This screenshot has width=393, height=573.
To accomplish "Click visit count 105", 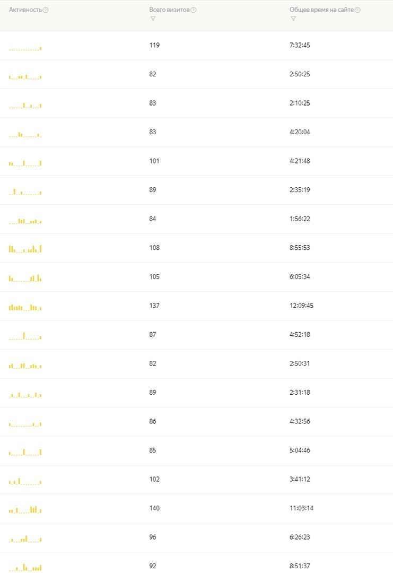I will tap(154, 276).
